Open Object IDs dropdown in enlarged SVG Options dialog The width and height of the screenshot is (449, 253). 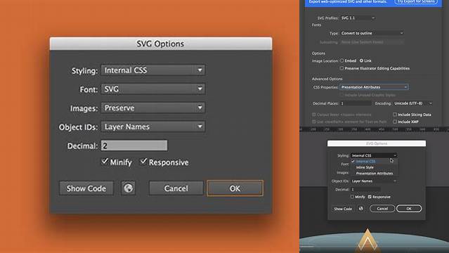(153, 126)
